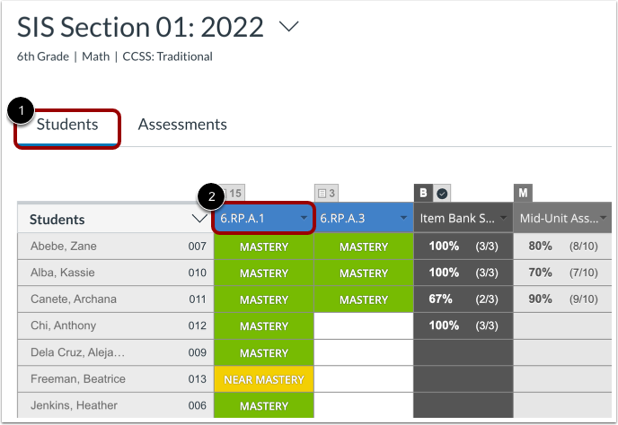
Task: Click the step 2 annotation marker
Action: (210, 196)
